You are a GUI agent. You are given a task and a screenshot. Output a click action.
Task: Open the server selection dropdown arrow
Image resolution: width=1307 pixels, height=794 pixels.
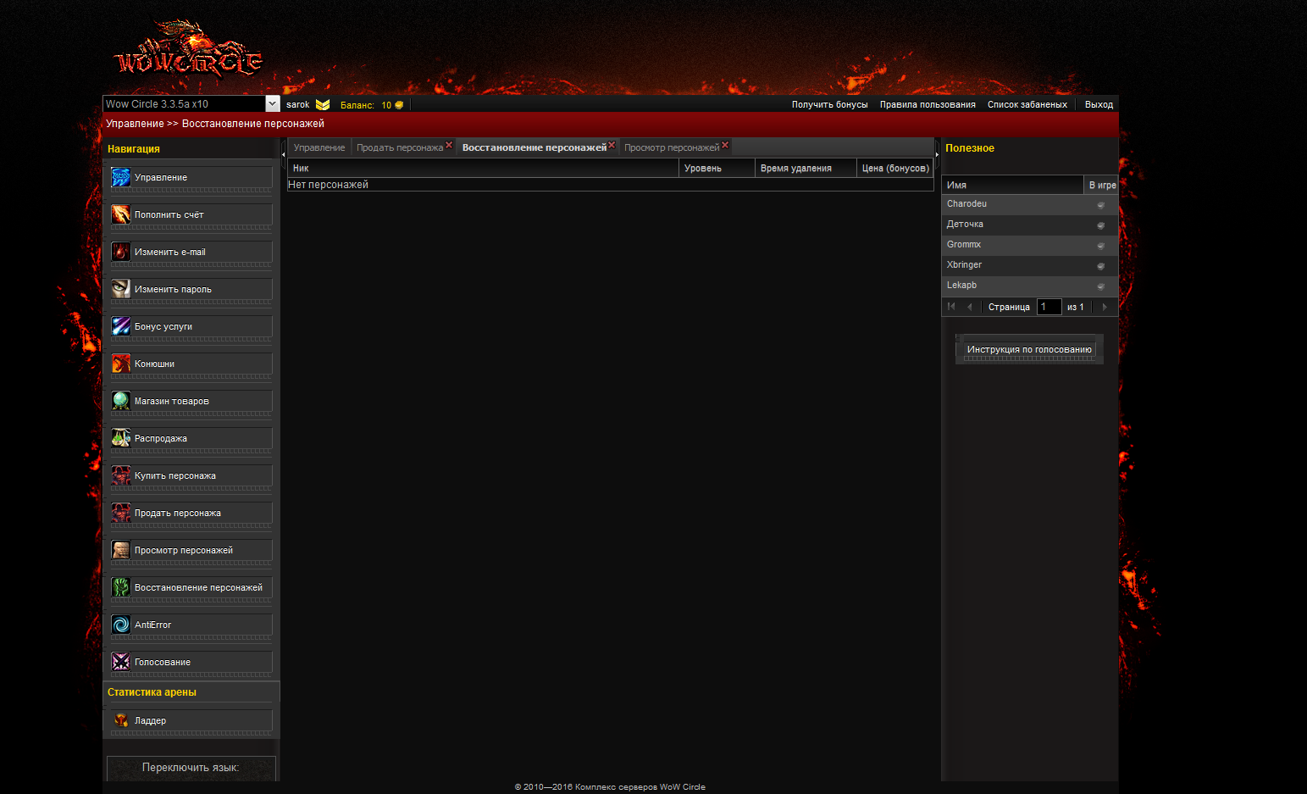[x=272, y=104]
